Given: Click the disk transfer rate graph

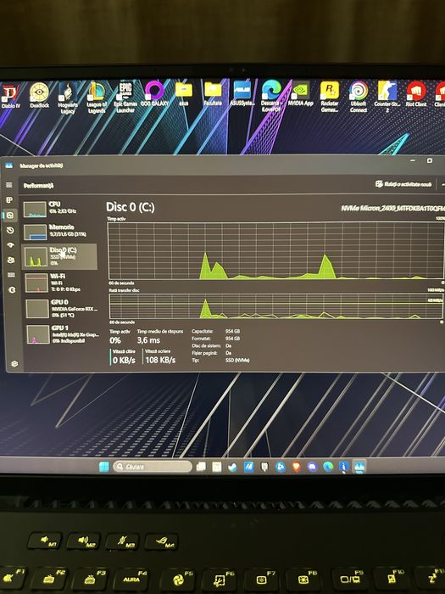Looking at the screenshot, I should click(x=276, y=306).
